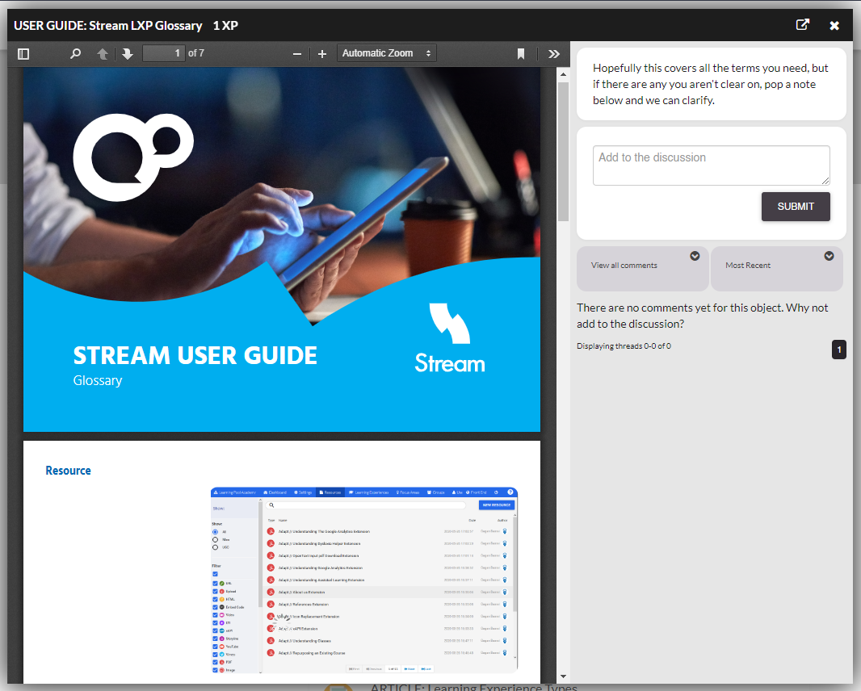Click page 1 pagination button

click(838, 350)
